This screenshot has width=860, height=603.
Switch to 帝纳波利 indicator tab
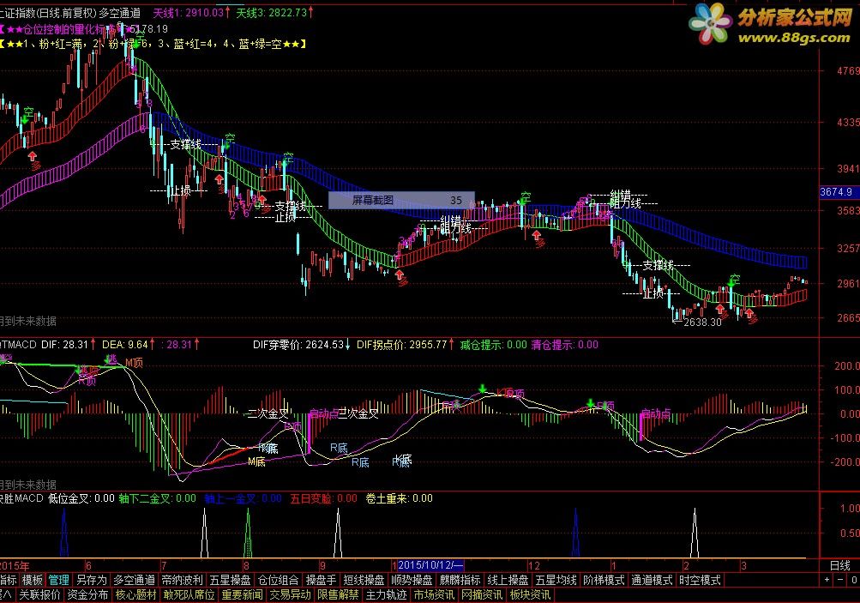click(182, 580)
